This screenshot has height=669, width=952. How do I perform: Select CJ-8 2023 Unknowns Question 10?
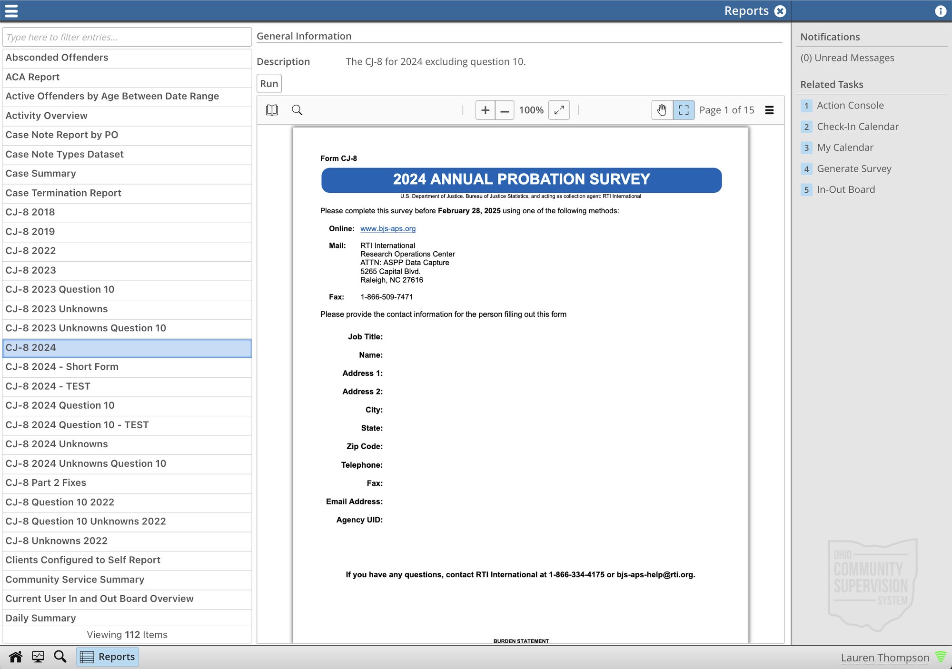(x=127, y=328)
